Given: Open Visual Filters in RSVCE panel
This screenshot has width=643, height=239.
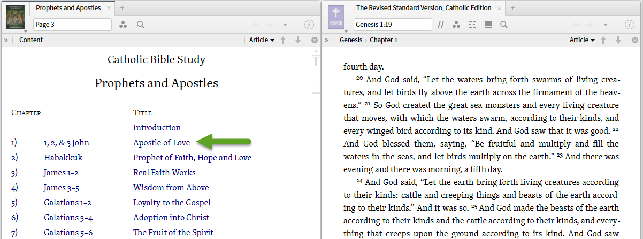Looking at the screenshot, I should click(x=456, y=25).
